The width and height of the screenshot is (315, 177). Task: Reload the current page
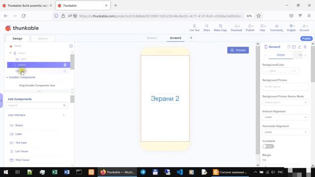(24, 16)
